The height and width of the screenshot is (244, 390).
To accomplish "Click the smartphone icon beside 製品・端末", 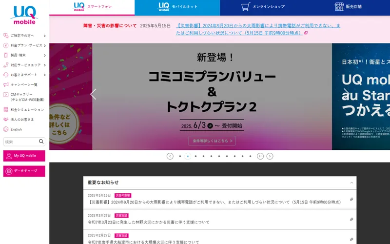I will pos(6,55).
